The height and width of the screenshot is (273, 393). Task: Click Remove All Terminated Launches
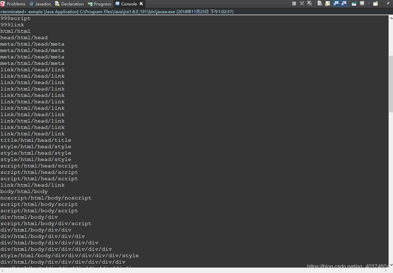pos(310,3)
